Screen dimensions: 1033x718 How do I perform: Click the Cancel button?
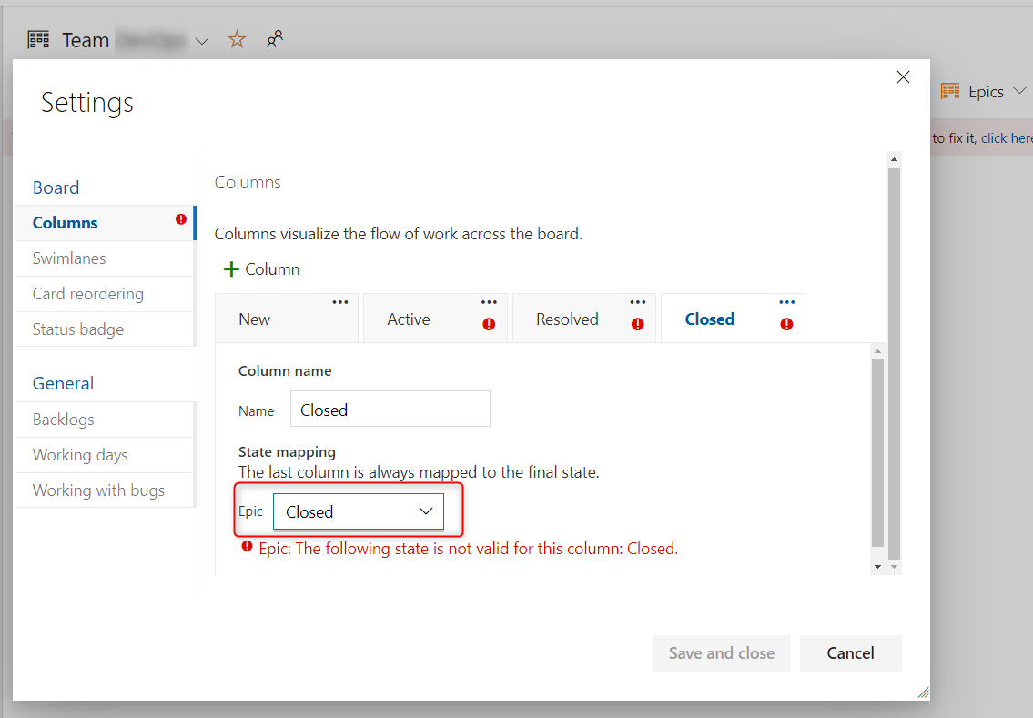tap(850, 652)
